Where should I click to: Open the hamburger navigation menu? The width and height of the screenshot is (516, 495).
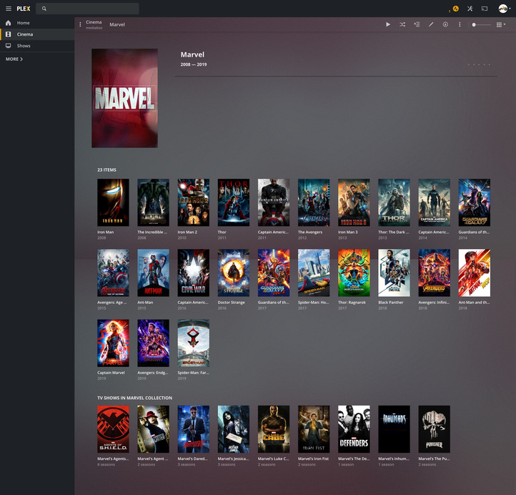pos(9,9)
